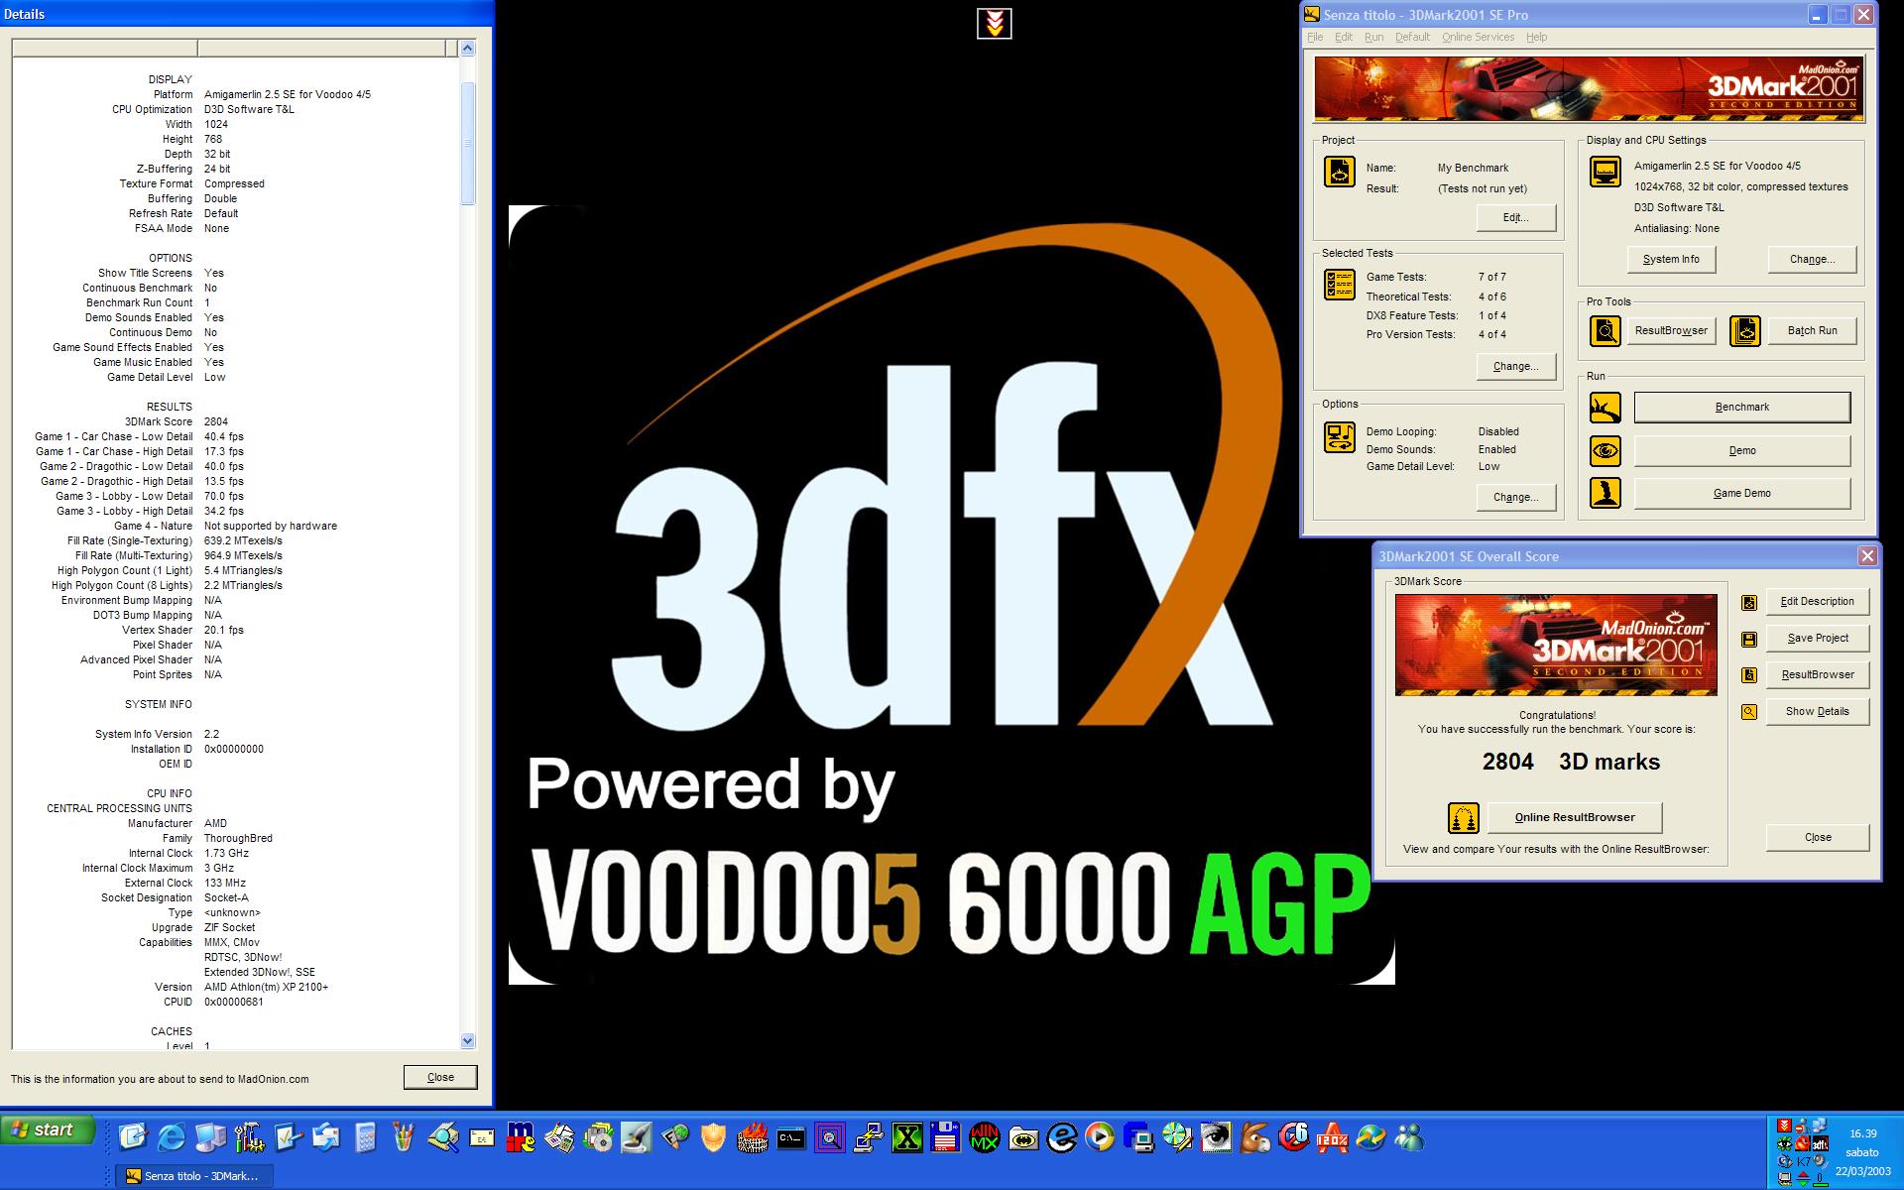Click the ResultBrowser icon in score dialog
Viewport: 1904px width, 1190px height.
[1749, 675]
